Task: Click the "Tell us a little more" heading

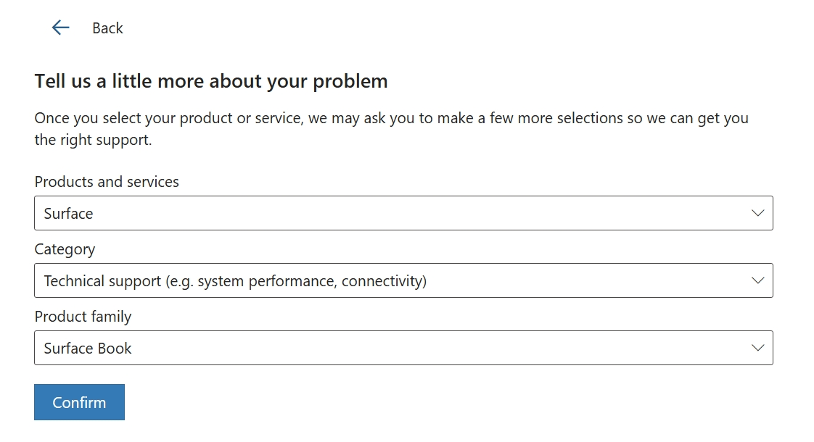Action: [x=211, y=81]
